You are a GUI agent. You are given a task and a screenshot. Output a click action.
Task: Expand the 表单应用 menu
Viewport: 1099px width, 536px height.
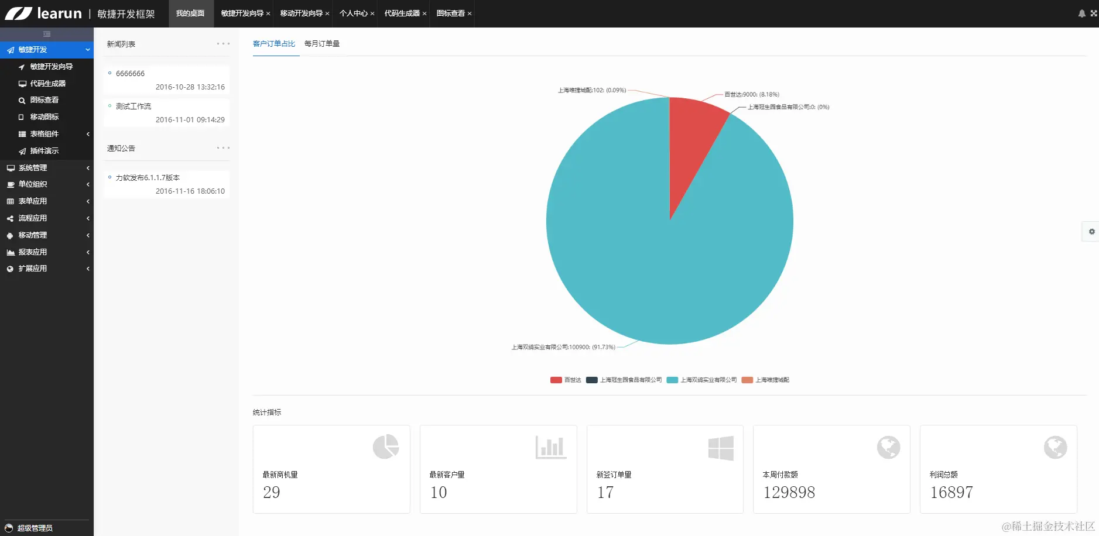point(47,201)
